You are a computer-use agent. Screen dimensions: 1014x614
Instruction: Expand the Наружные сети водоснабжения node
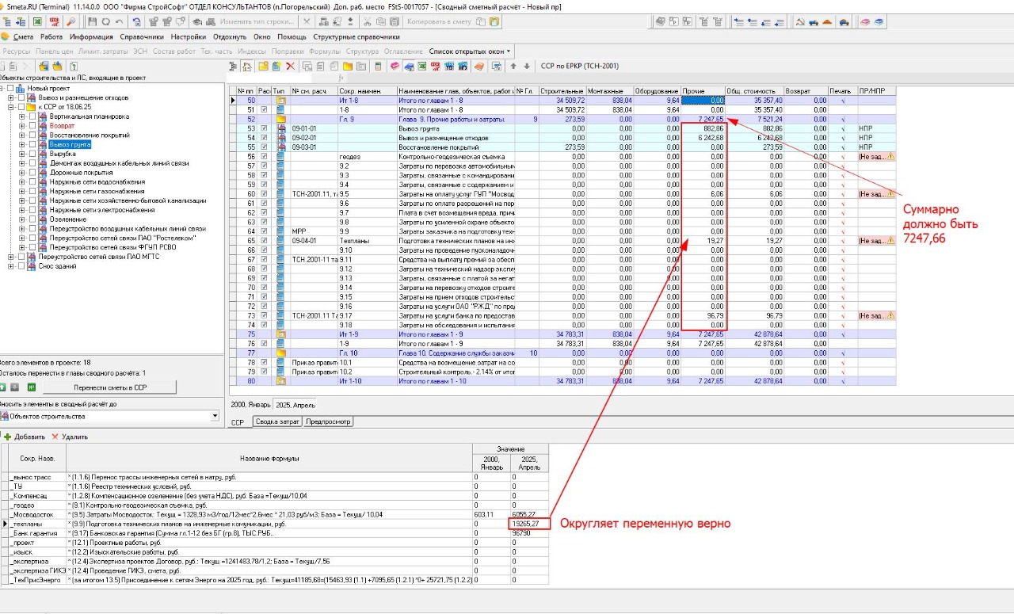[22, 182]
